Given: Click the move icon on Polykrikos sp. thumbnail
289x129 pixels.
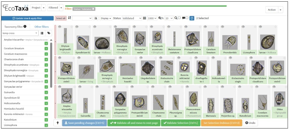Looking at the screenshot, I should pyautogui.click(x=234, y=87).
